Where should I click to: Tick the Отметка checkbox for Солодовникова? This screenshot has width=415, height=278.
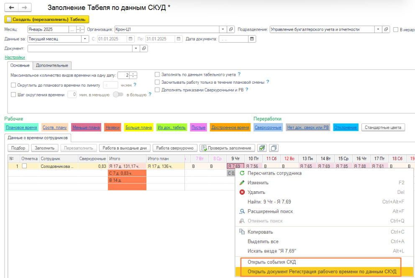25,166
